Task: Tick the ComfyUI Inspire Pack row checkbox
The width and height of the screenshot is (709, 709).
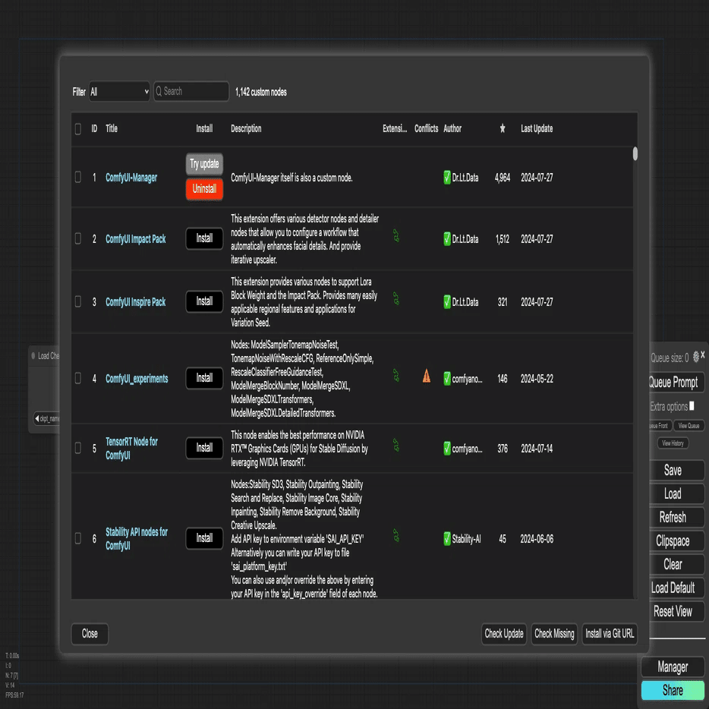Action: 77,301
